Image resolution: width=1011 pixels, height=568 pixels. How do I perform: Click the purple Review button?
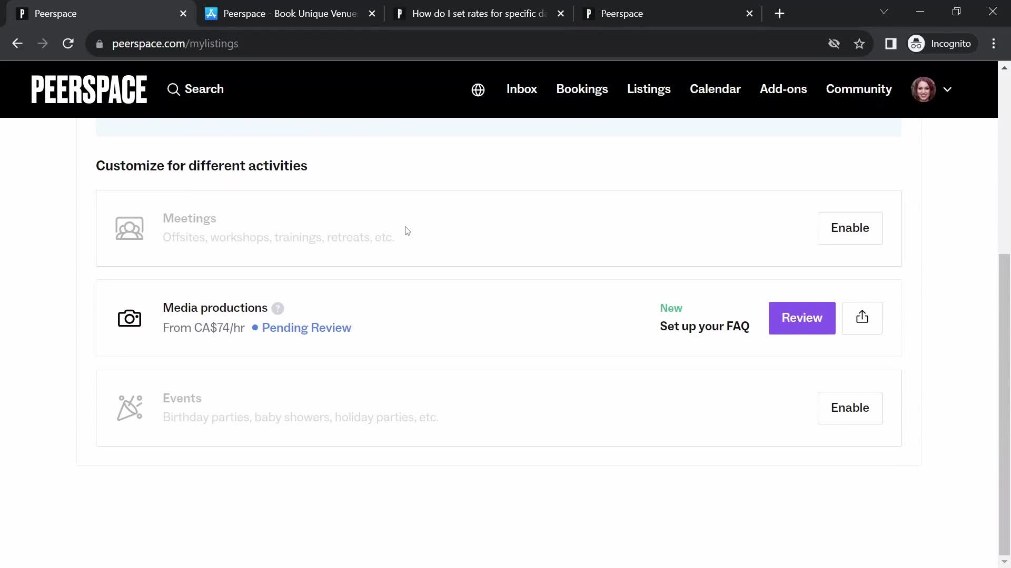[801, 318]
